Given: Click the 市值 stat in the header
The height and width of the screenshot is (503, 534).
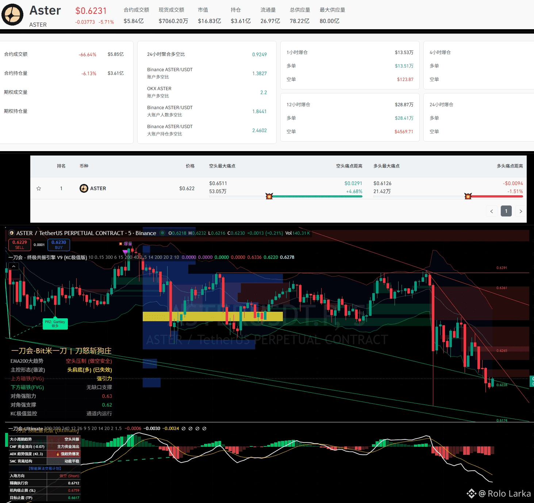Looking at the screenshot, I should (x=210, y=15).
